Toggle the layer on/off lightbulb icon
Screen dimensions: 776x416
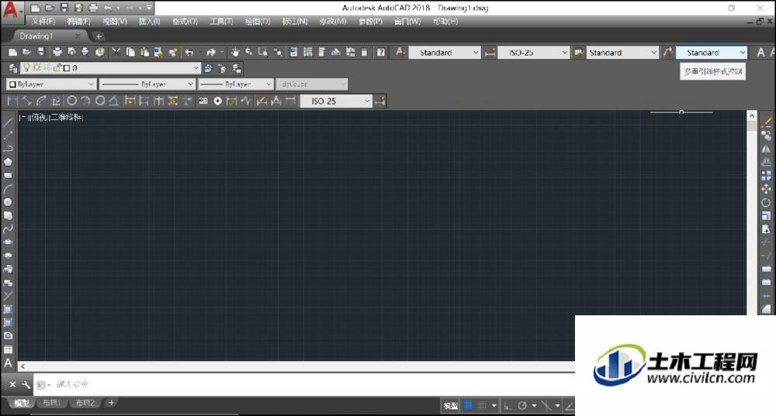click(26, 67)
